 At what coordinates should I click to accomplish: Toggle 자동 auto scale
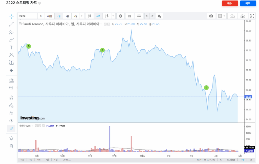tap(242, 160)
